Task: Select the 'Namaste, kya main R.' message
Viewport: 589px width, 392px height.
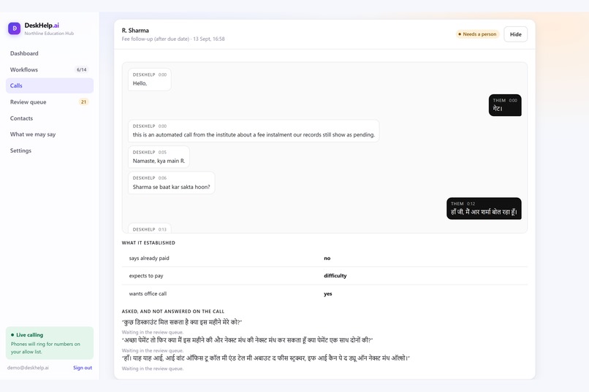Action: [x=159, y=157]
